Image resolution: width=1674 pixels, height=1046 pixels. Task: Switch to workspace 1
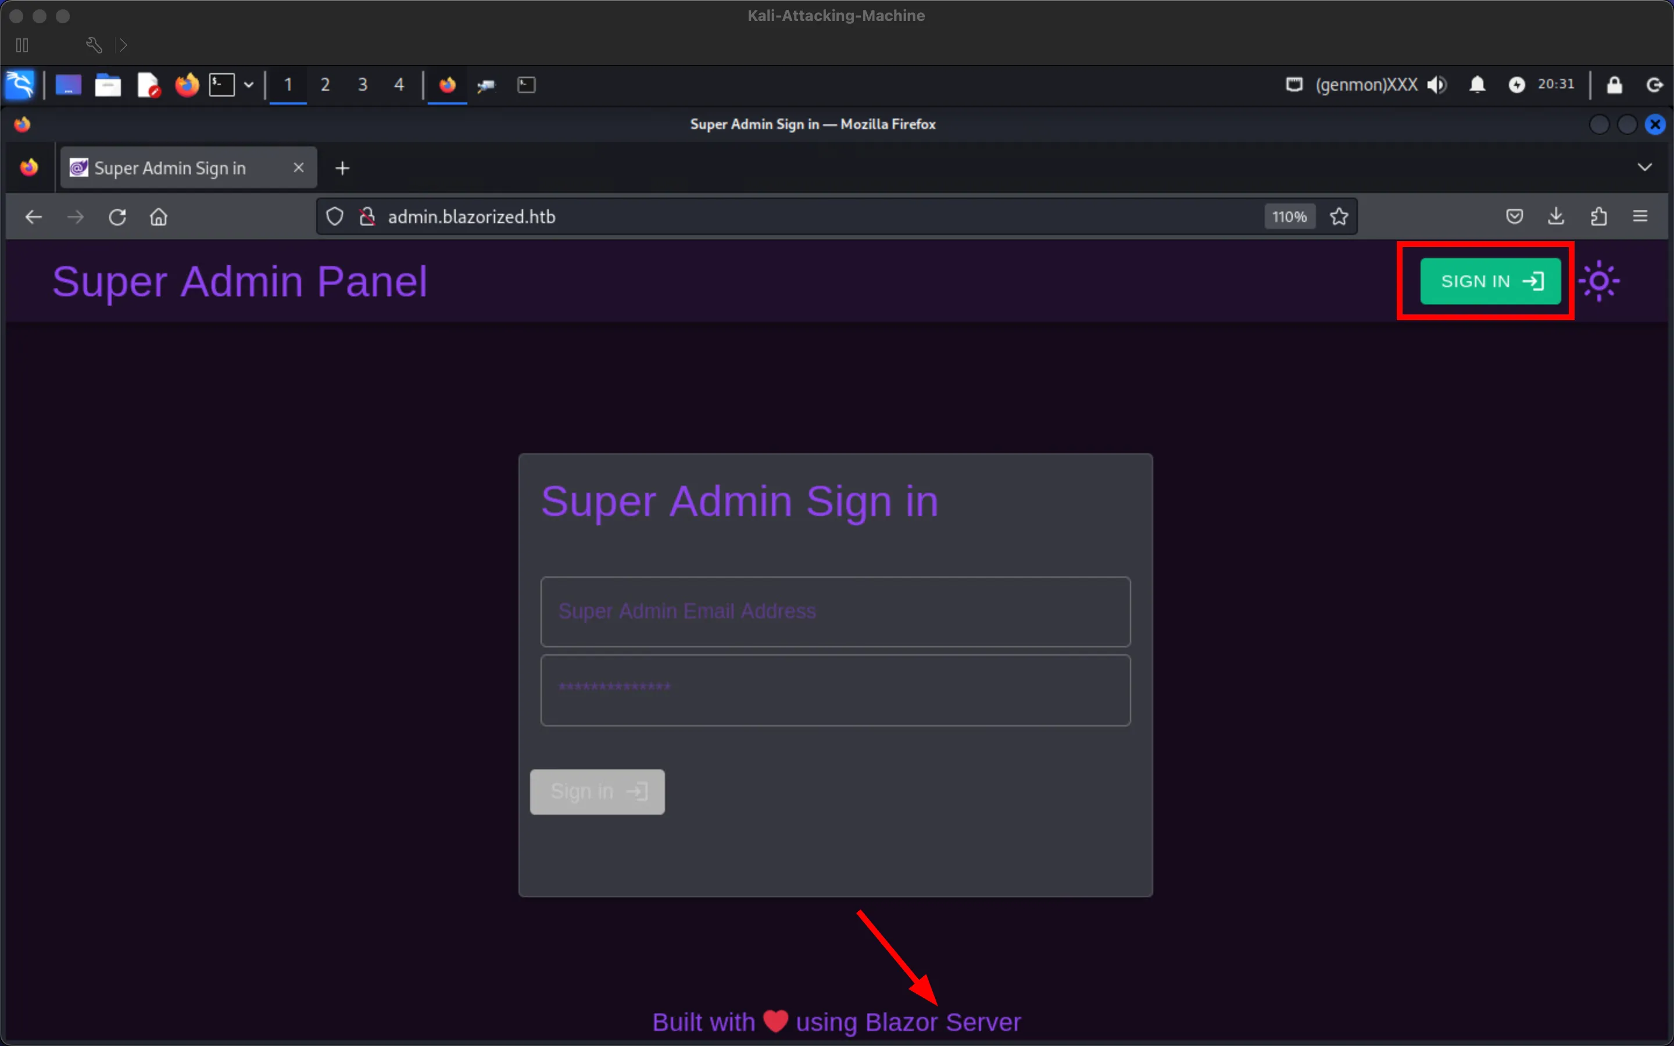coord(288,85)
